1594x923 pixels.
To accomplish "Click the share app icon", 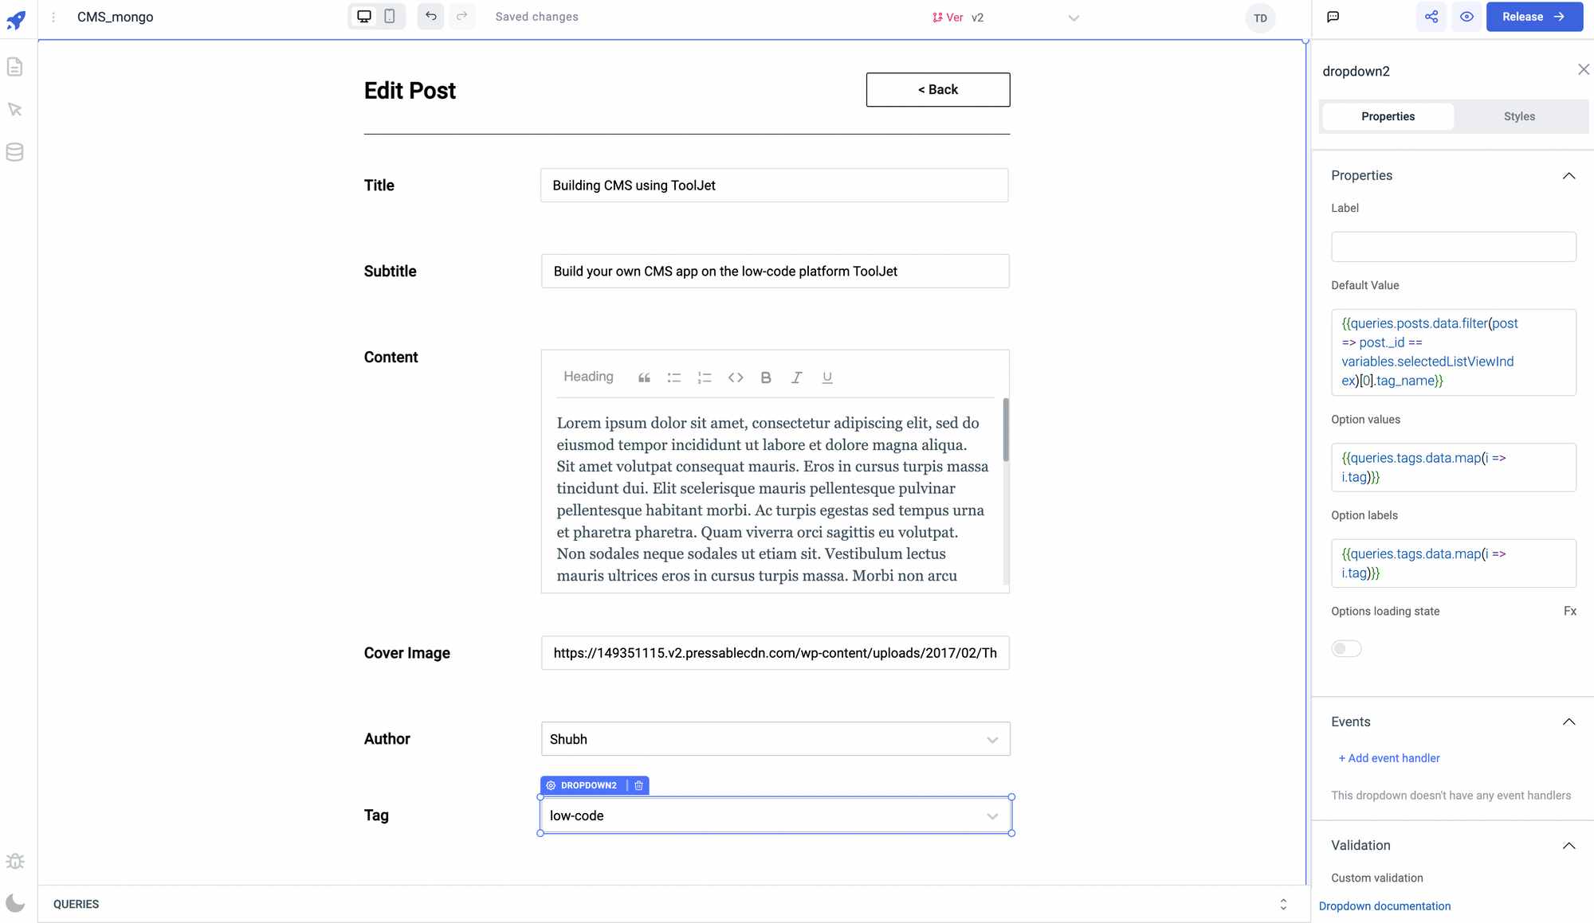I will pos(1431,17).
